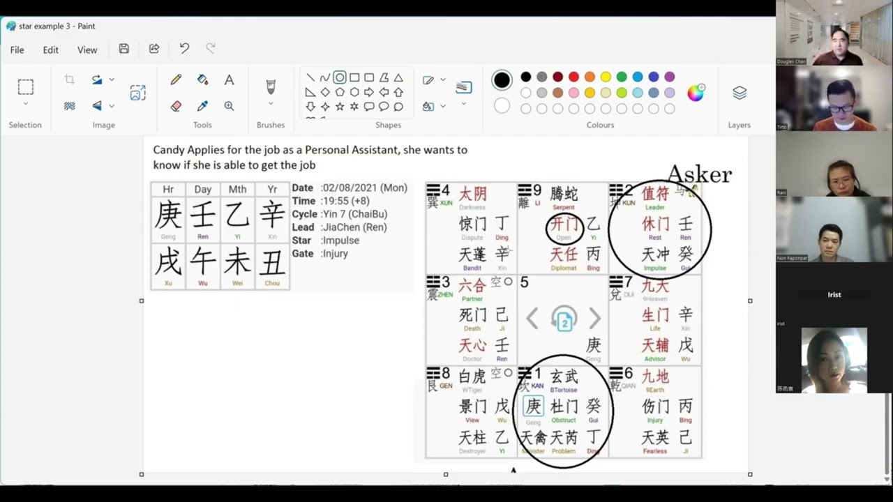Select the Curve shape

click(324, 77)
